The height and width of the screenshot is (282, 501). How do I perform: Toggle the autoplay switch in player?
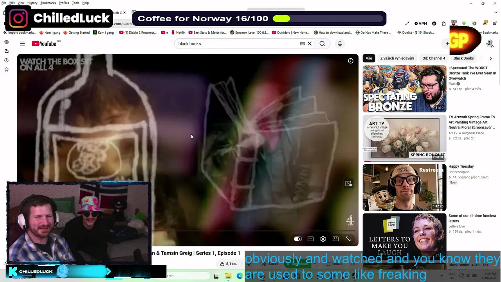click(x=298, y=239)
